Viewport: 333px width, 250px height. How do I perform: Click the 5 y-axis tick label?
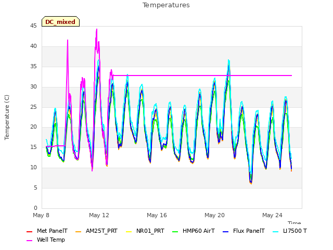click(35, 187)
